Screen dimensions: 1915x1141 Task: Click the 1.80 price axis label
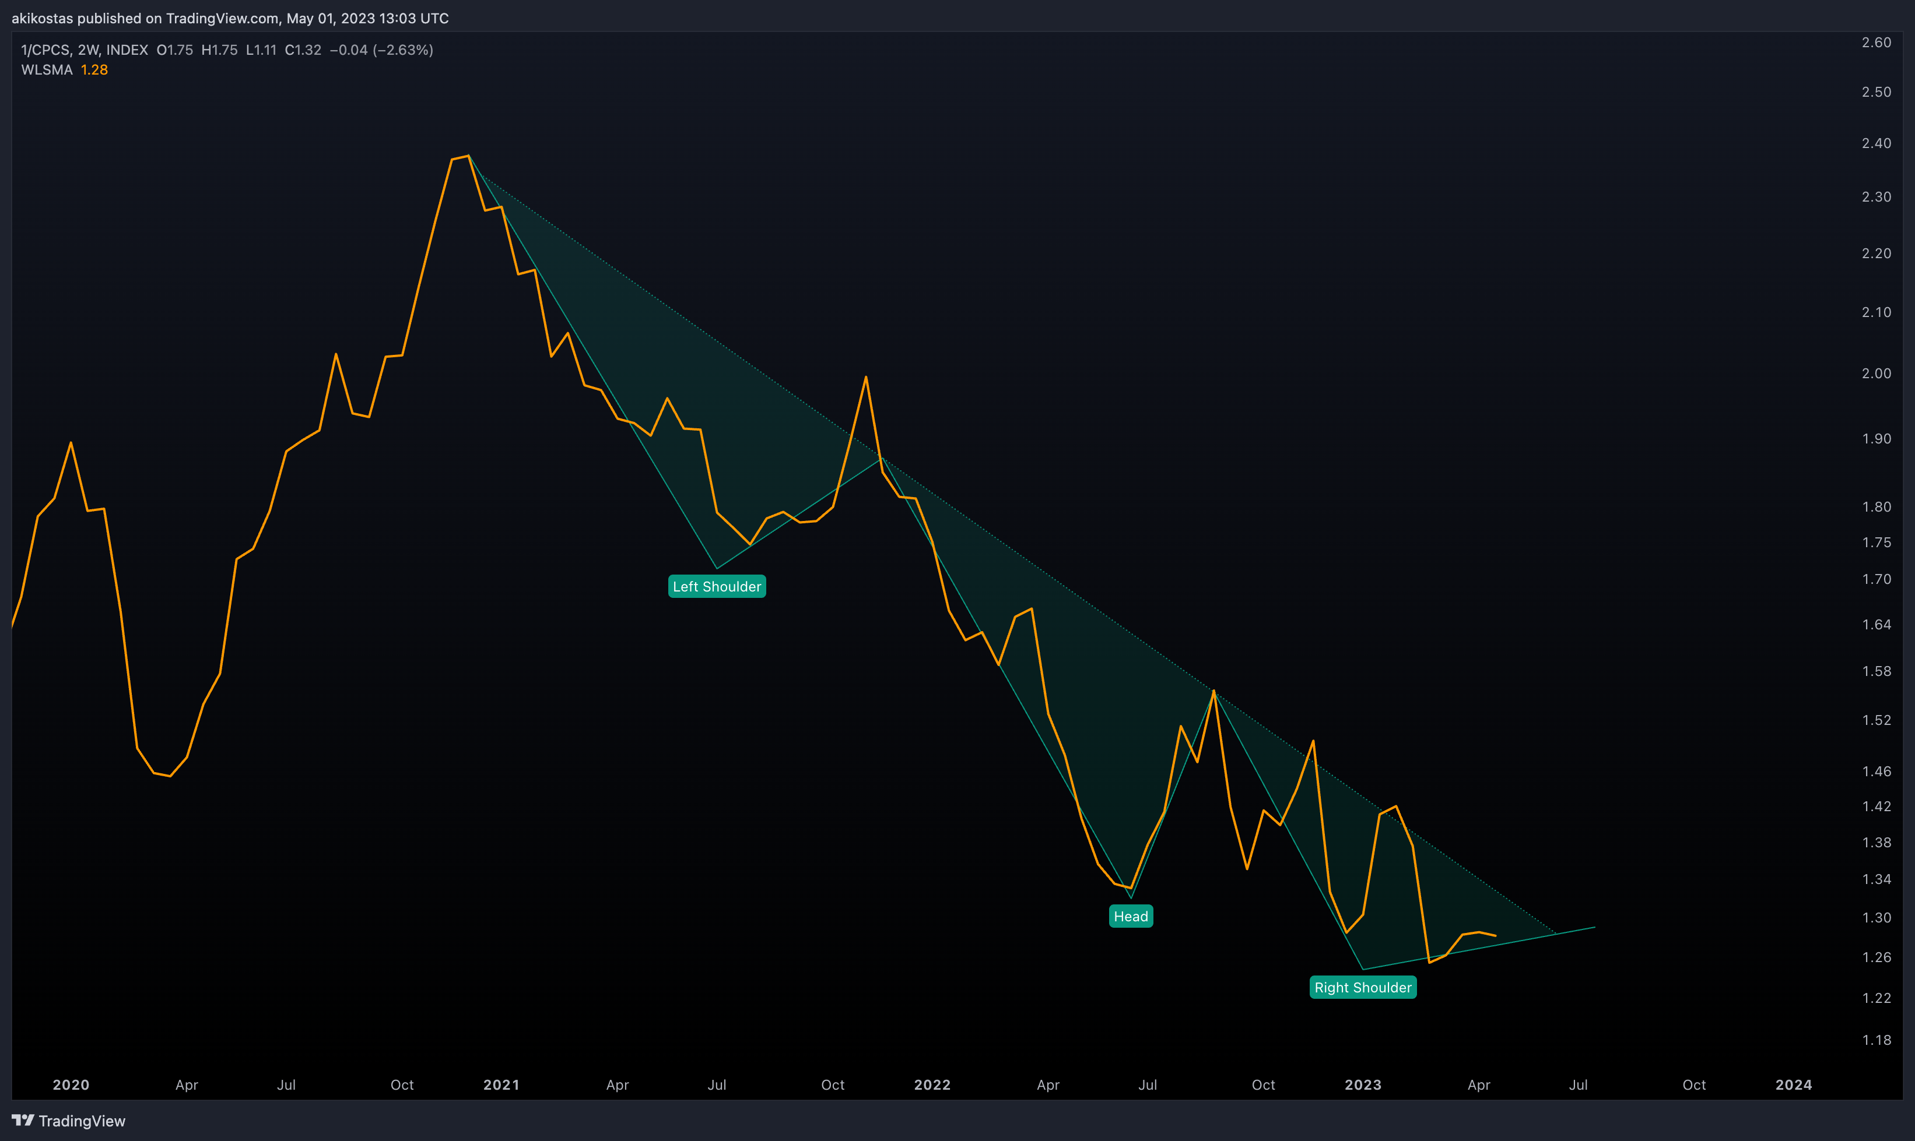1877,506
